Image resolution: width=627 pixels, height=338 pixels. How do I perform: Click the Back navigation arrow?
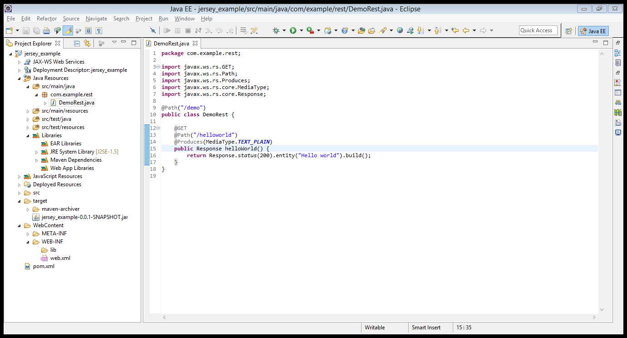point(466,30)
